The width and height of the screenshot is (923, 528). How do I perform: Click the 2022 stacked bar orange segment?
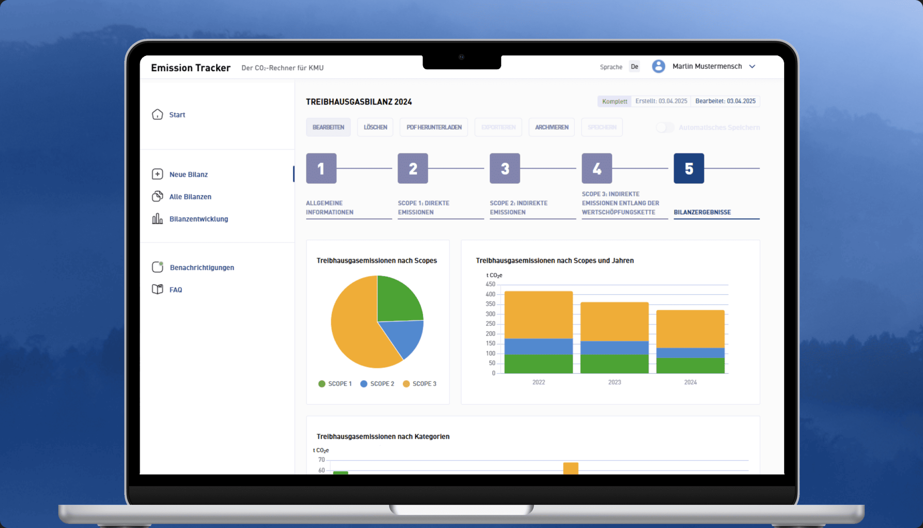[538, 314]
